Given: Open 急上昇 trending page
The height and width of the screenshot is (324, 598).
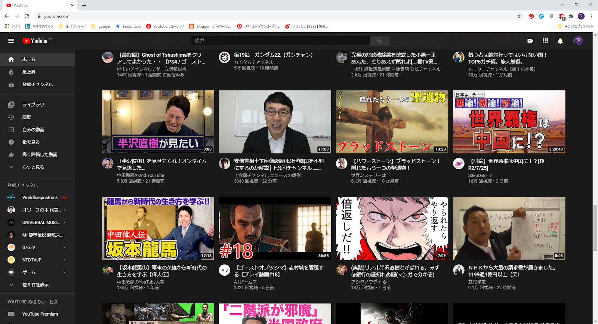Looking at the screenshot, I should click(x=37, y=72).
